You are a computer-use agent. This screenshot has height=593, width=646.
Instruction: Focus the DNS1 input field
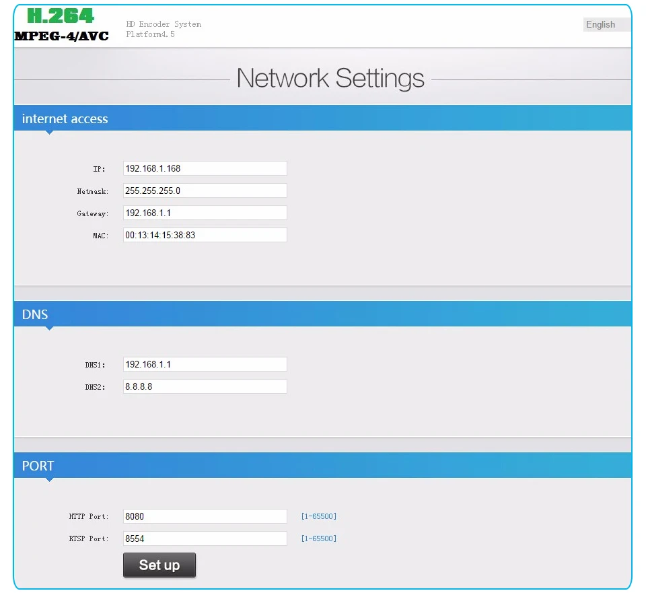(x=205, y=364)
